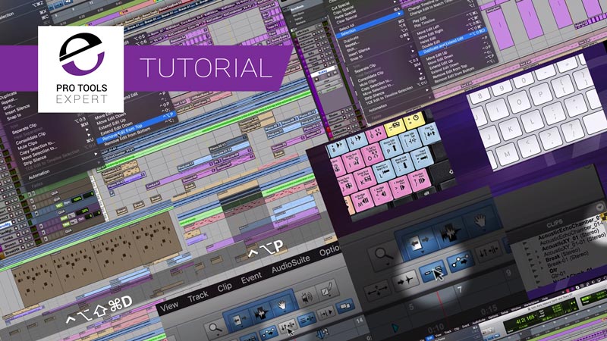The image size is (607, 341).
Task: Select the Break (Stereo) clip
Action: point(564,256)
